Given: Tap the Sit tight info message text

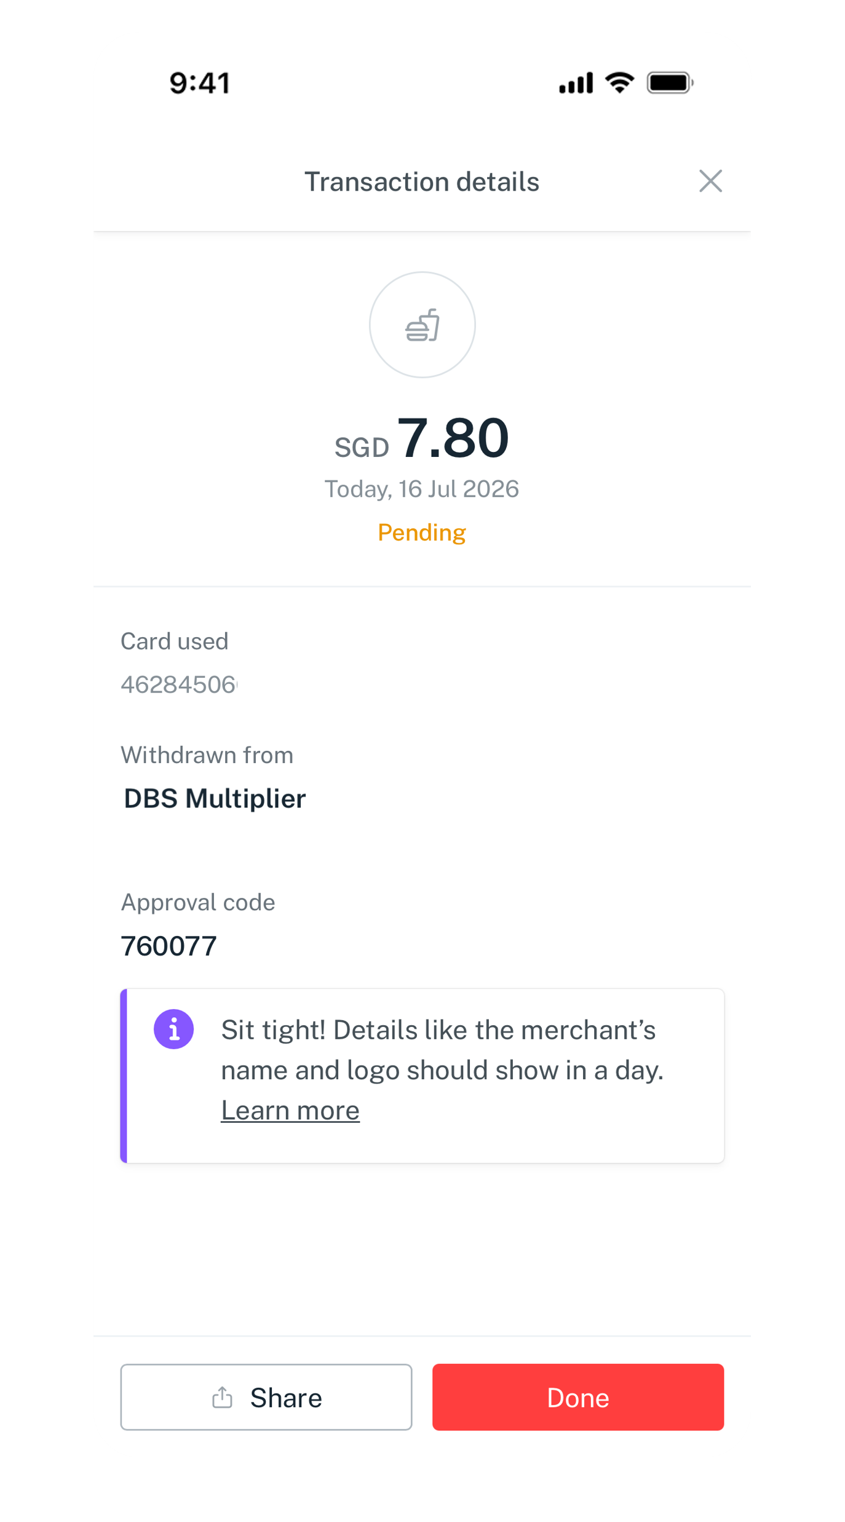Looking at the screenshot, I should click(442, 1050).
